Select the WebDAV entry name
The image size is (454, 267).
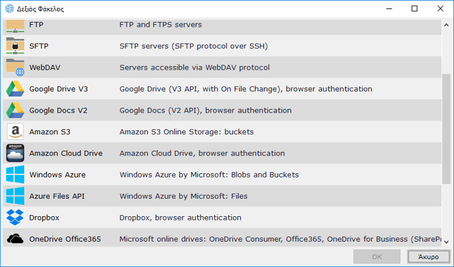45,67
